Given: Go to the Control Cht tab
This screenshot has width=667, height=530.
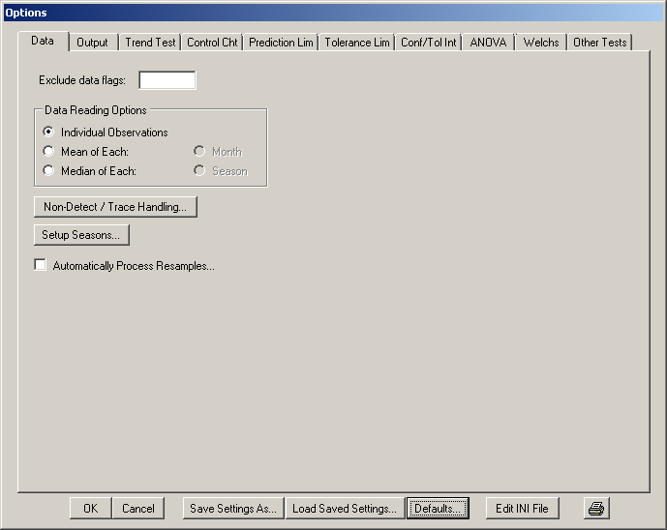Looking at the screenshot, I should pyautogui.click(x=212, y=43).
